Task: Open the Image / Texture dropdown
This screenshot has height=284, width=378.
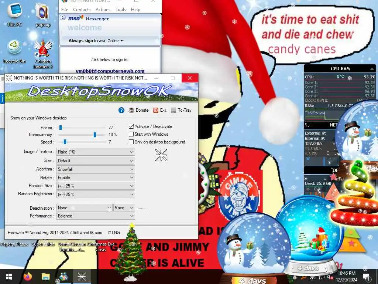Action: pyautogui.click(x=96, y=152)
